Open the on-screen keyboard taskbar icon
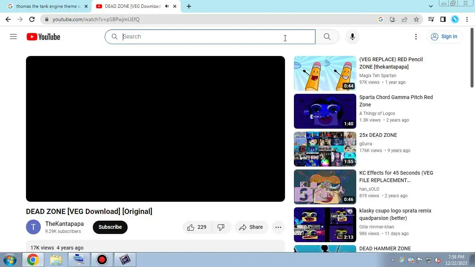475x267 pixels. [79, 260]
